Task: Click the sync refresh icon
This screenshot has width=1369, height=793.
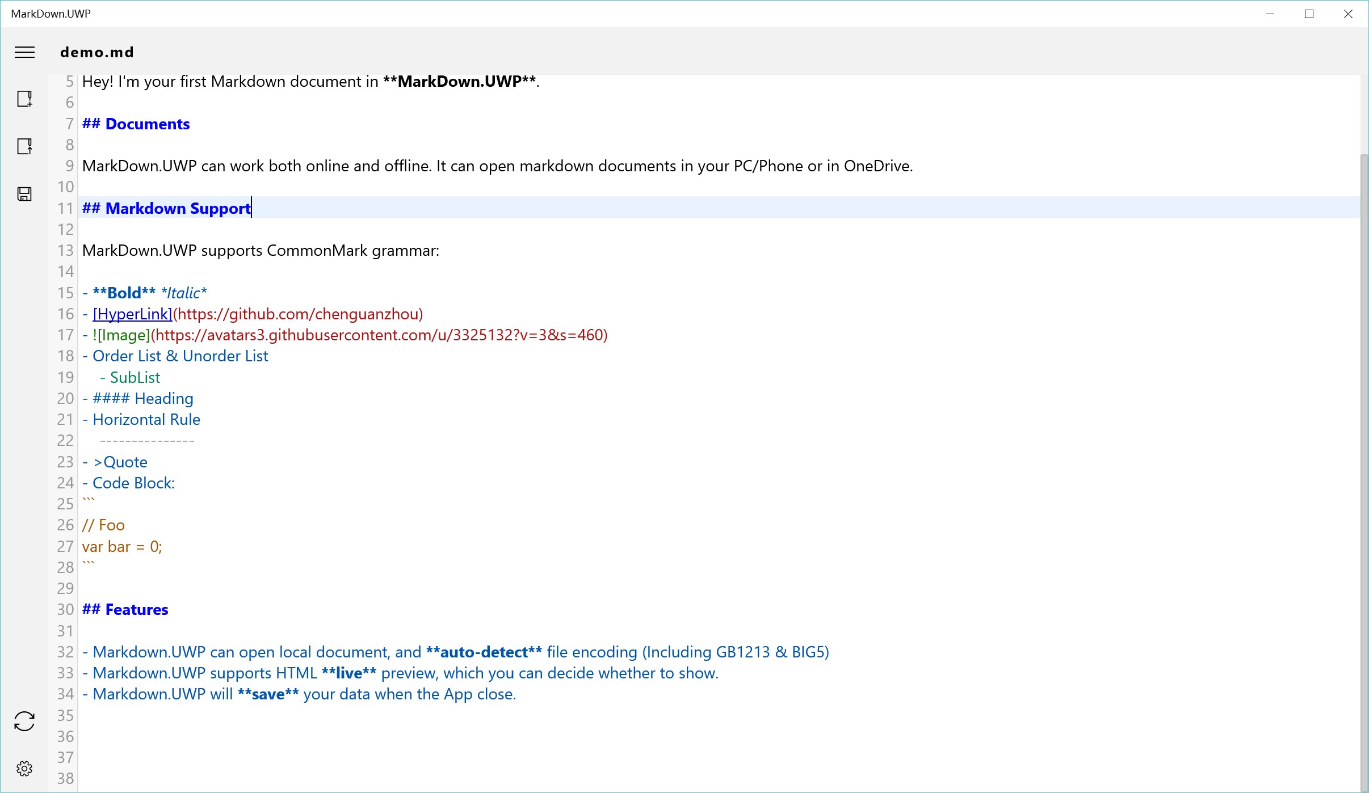Action: coord(24,721)
